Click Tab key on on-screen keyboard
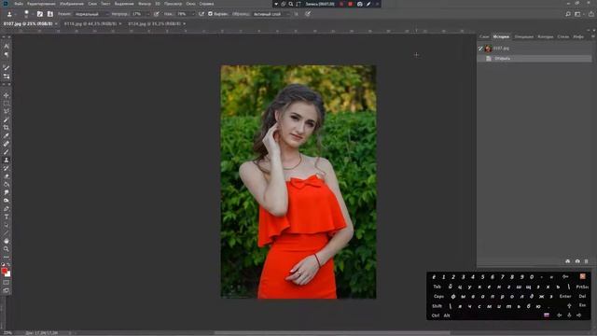Viewport: 597px width, 336px height. [437, 287]
